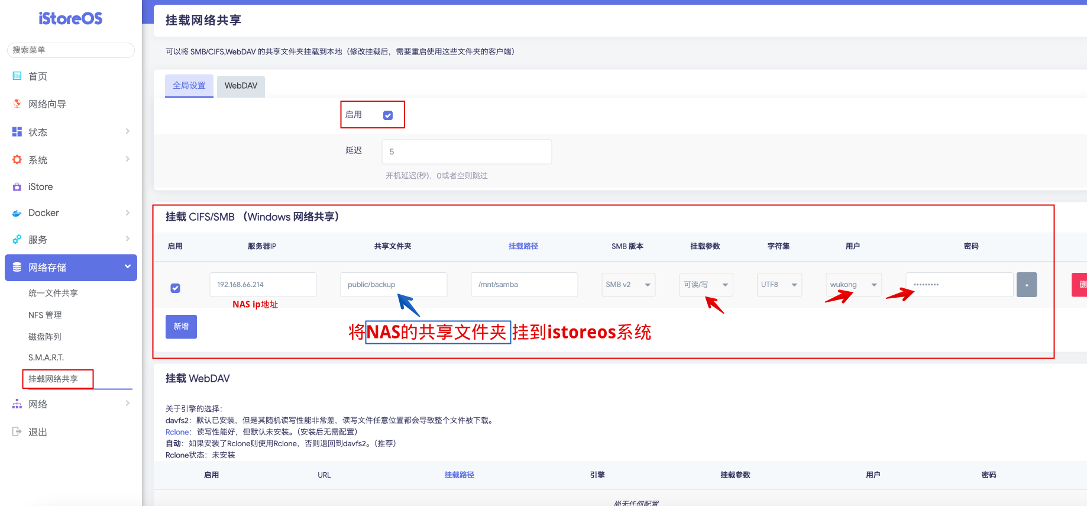The height and width of the screenshot is (506, 1087).
Task: Switch to the 全局设置 tab
Action: 189,86
